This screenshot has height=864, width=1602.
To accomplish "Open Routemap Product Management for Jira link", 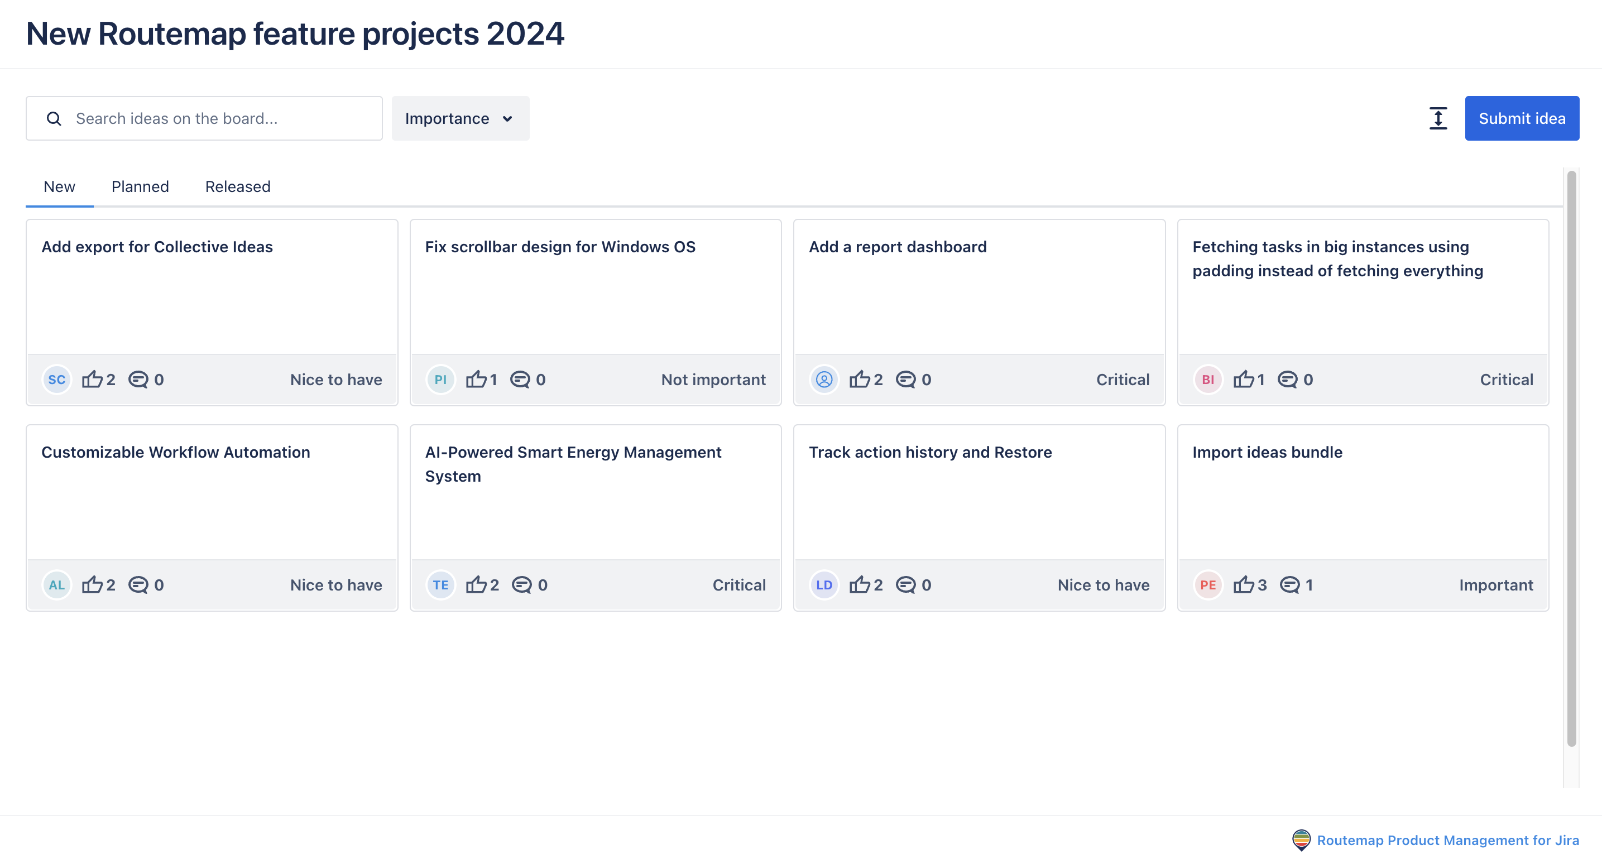I will (1447, 840).
